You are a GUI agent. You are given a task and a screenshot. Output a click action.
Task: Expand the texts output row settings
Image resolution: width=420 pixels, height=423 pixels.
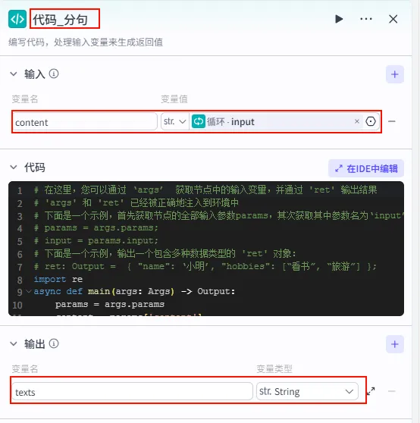pyautogui.click(x=371, y=391)
